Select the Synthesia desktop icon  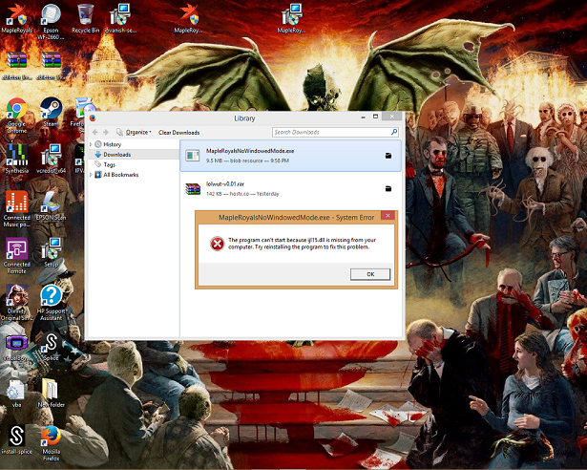pyautogui.click(x=16, y=159)
